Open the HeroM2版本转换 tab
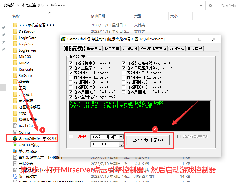The width and height of the screenshot is (236, 182). point(153,49)
